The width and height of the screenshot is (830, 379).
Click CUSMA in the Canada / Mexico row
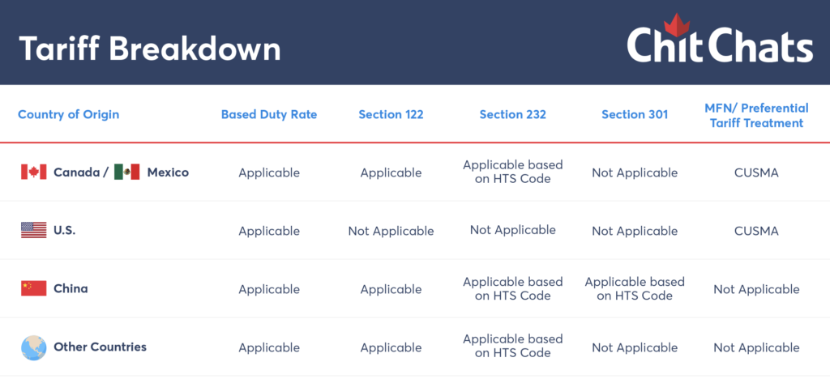click(756, 172)
